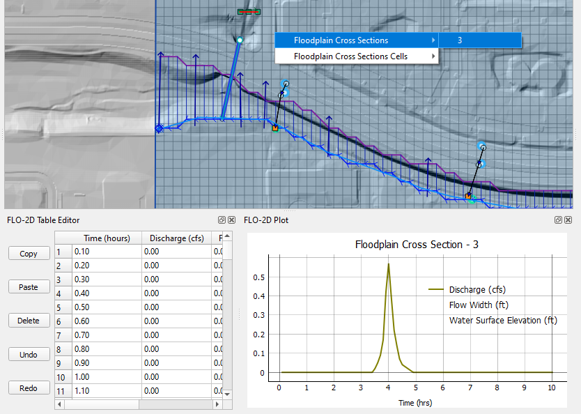Select cross section 3 in submenu
Viewport: 581px width, 414px height.
click(x=460, y=40)
